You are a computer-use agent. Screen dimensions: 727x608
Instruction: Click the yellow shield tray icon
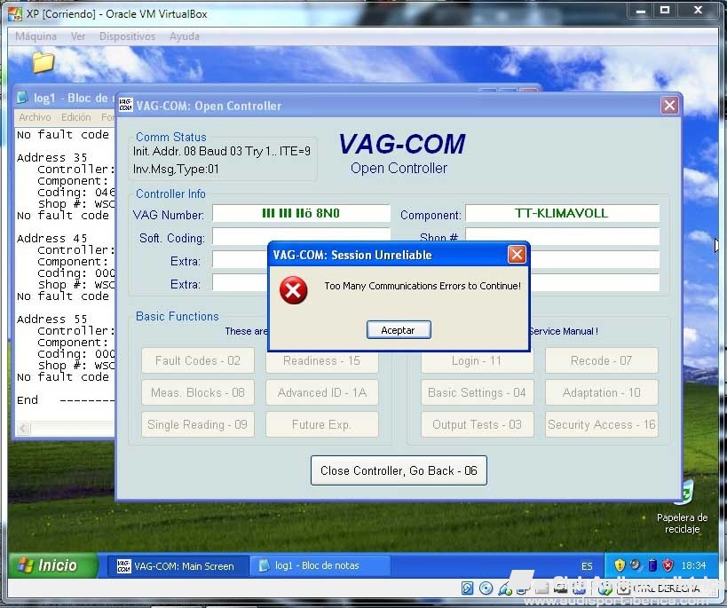(620, 565)
